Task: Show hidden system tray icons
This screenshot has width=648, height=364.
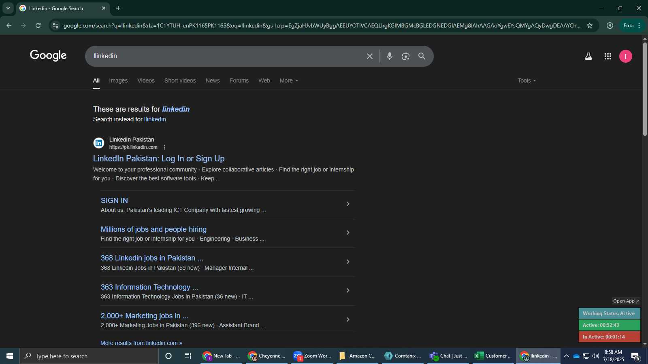Action: 566,356
